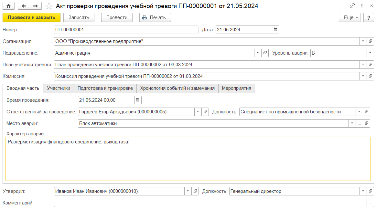Focus the Комментарий input field

pyautogui.click(x=210, y=203)
